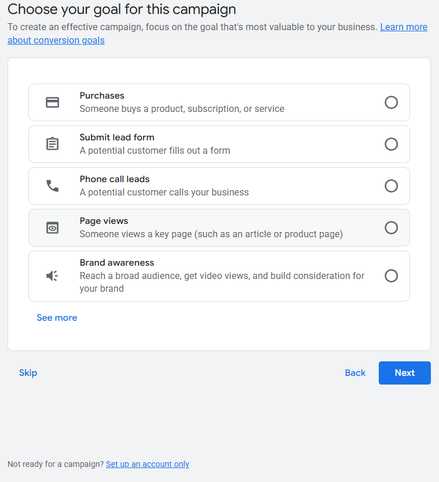Viewport: 439px width, 482px height.
Task: Choose the Submit lead form radio button
Action: pyautogui.click(x=391, y=144)
